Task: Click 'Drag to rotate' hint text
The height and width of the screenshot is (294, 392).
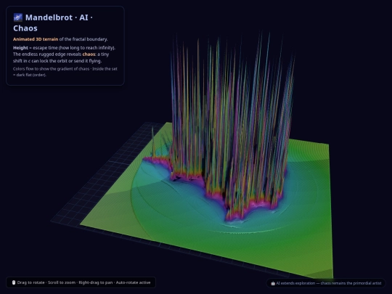Action: pos(30,282)
